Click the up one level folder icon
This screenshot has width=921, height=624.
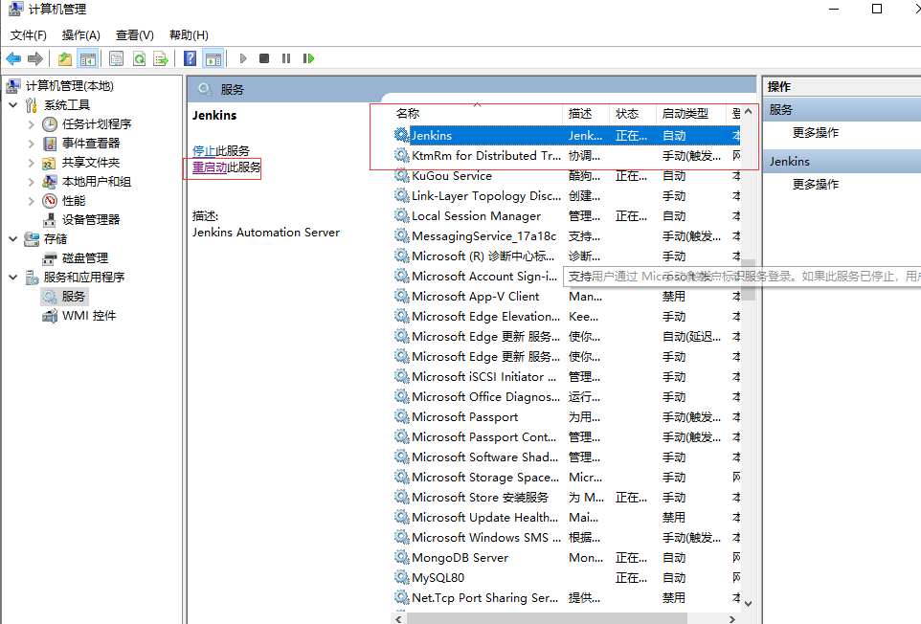pyautogui.click(x=65, y=58)
